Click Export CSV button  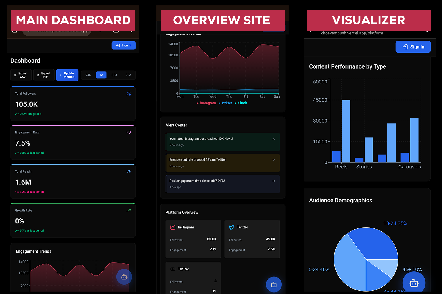(x=21, y=75)
